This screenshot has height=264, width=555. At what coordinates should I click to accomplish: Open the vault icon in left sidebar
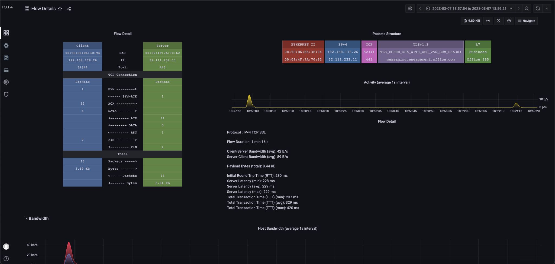point(6,58)
